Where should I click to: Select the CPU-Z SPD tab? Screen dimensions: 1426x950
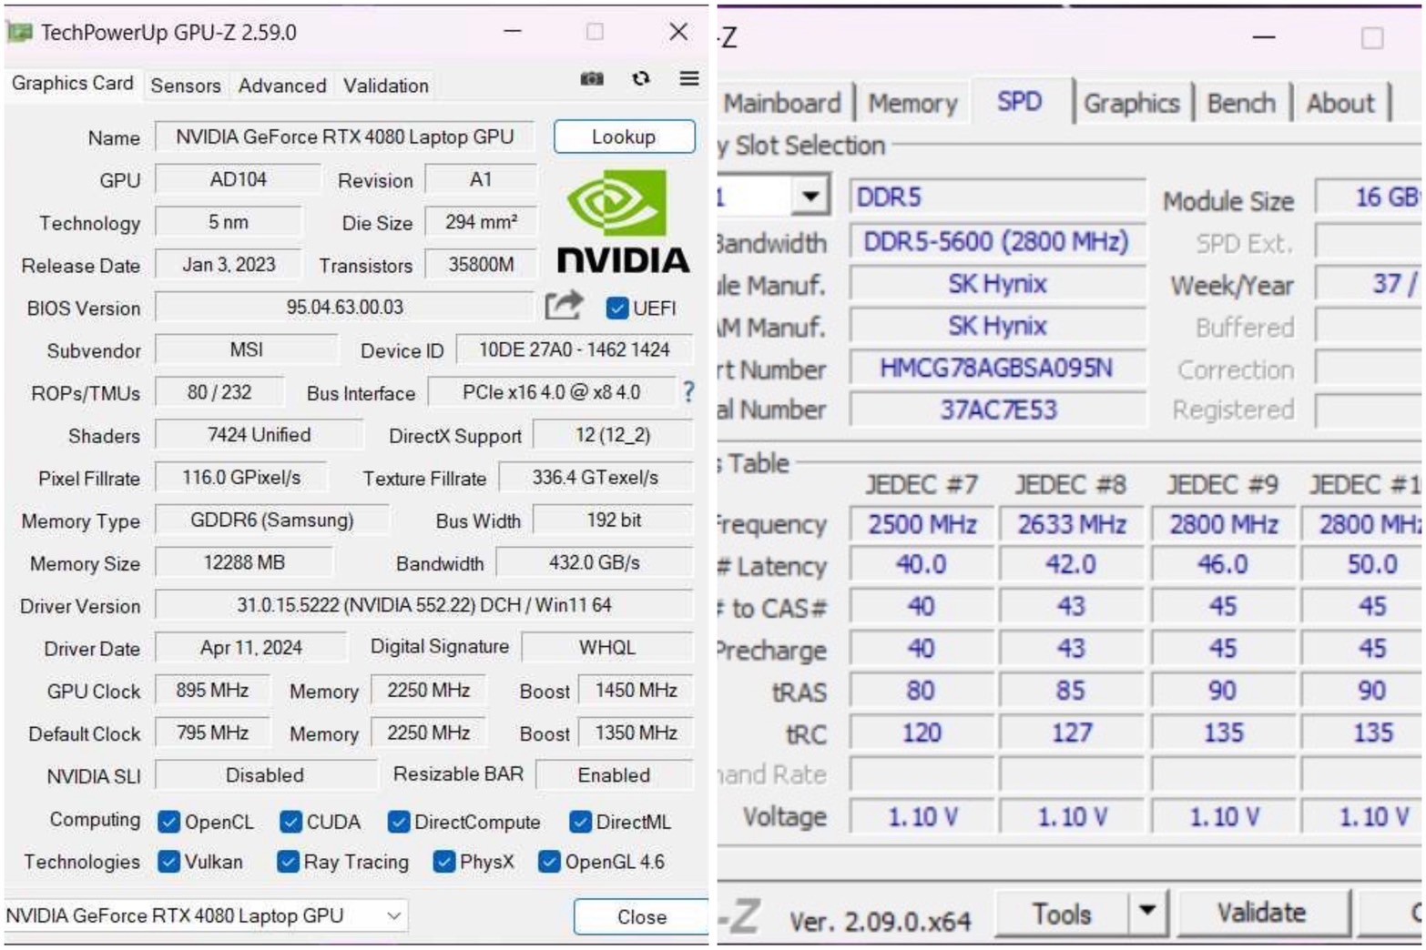(x=1019, y=100)
